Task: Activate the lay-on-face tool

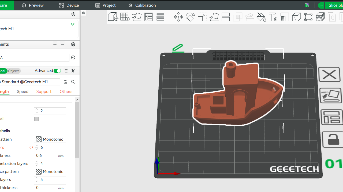Action: pyautogui.click(x=214, y=17)
